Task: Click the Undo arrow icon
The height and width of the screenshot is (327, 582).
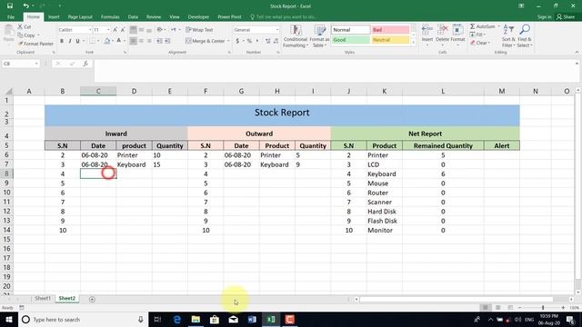Action: click(x=25, y=6)
